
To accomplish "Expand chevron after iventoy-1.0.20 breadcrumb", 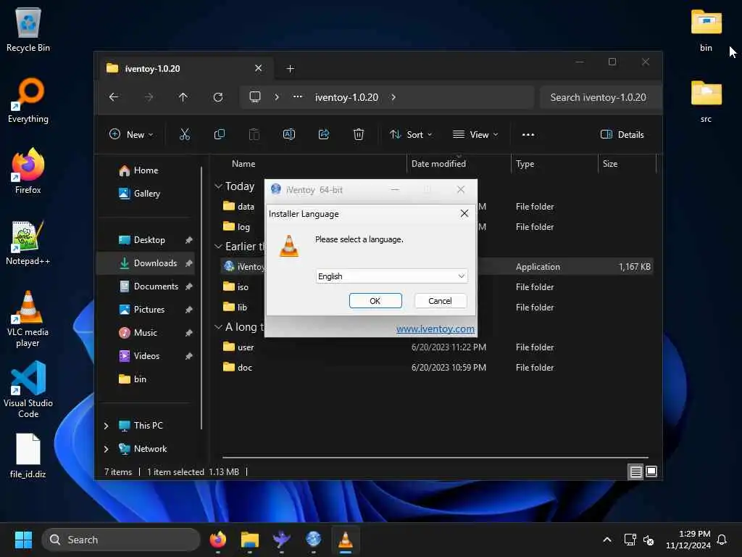I will click(393, 97).
